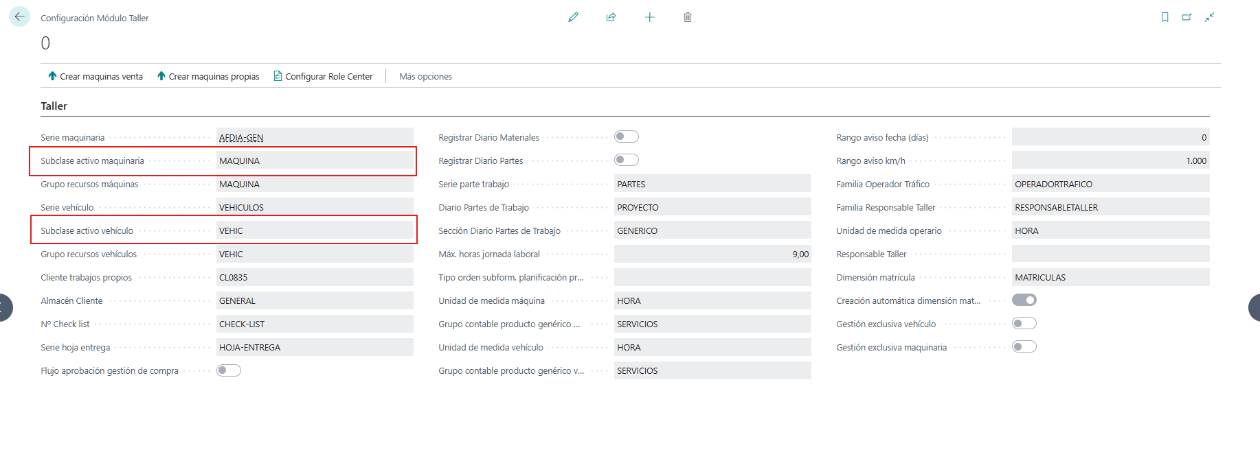Viewport: 1260px width, 463px height.
Task: Select the Serie maquinaria field
Action: (315, 137)
